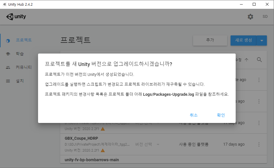The image size is (274, 168).
Task: Click the dialog title about upgrading Unity version
Action: point(108,64)
